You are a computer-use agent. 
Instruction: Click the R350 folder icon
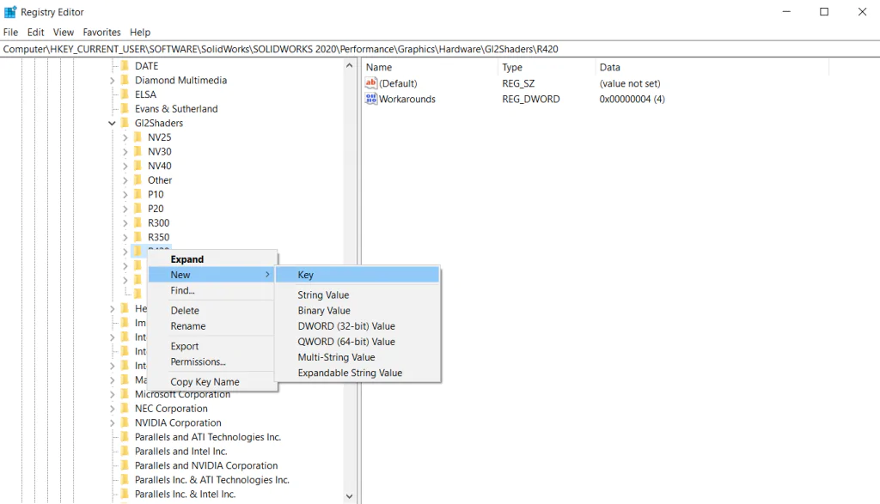[137, 237]
